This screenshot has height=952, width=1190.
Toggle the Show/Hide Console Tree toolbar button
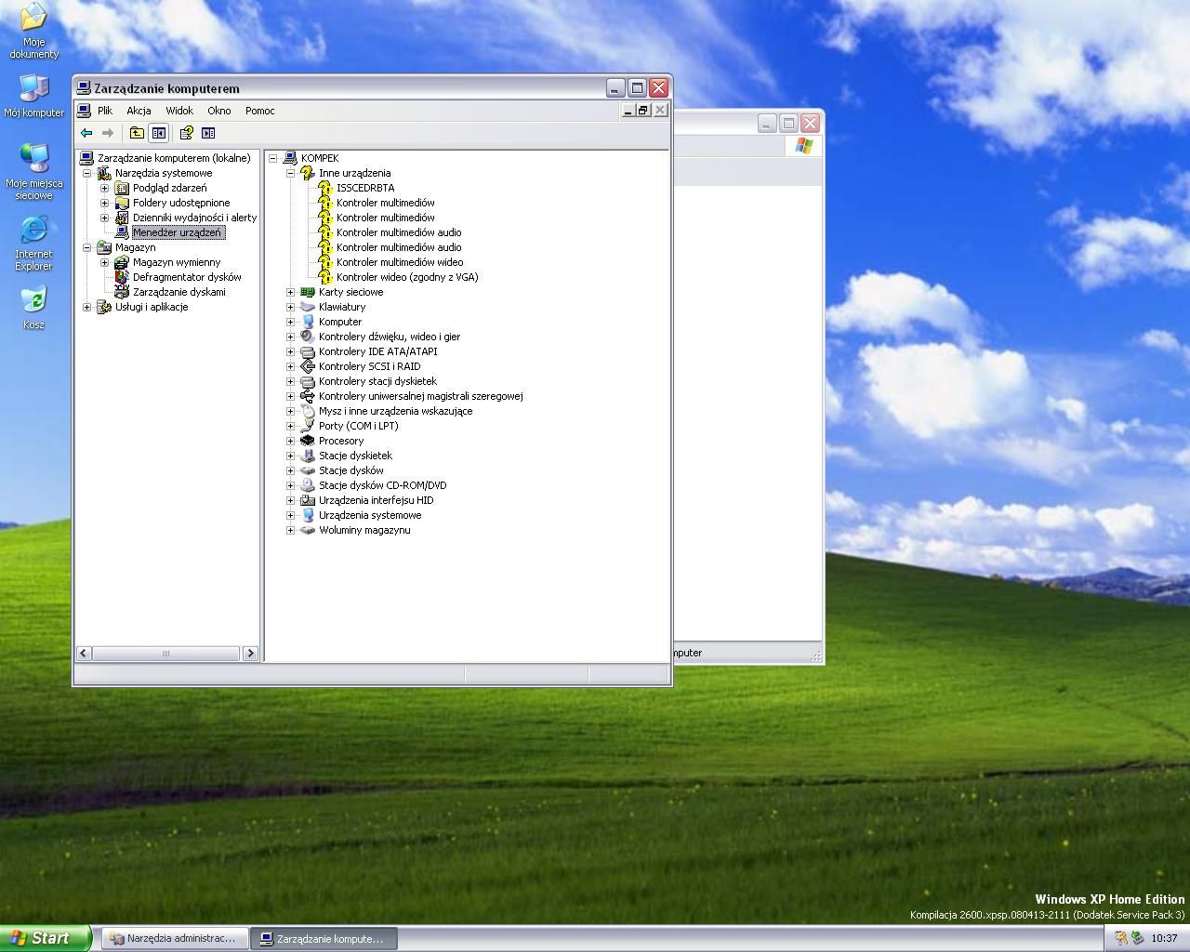pyautogui.click(x=159, y=133)
